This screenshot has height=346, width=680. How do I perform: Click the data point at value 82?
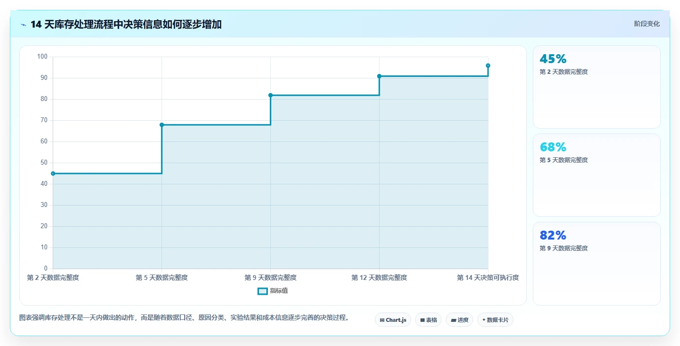pyautogui.click(x=270, y=95)
